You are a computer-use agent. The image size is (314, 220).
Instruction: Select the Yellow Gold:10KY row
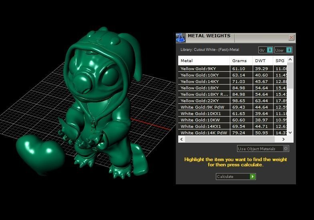[232, 75]
